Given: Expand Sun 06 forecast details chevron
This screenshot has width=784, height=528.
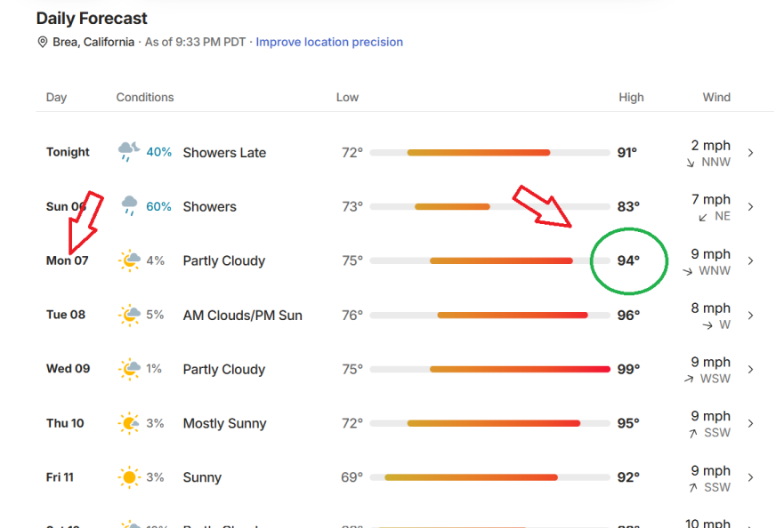Looking at the screenshot, I should click(750, 207).
